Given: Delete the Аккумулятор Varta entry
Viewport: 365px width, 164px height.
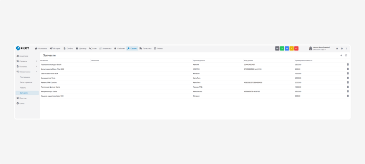Looking at the screenshot, I should pyautogui.click(x=348, y=78).
